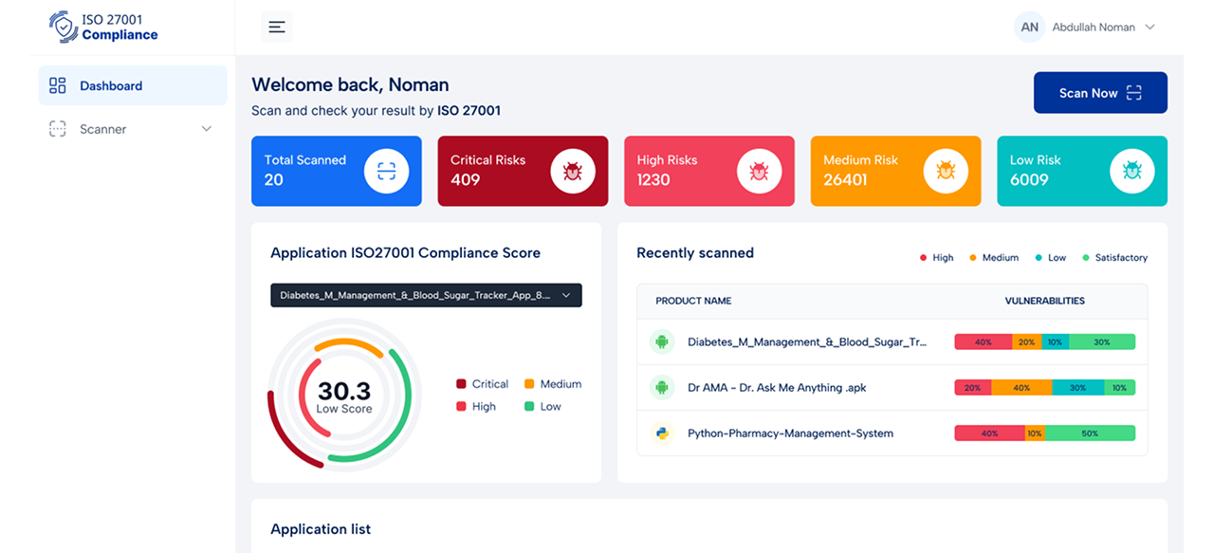1214x553 pixels.
Task: Click the 50% green vulnerability bar segment
Action: 1090,433
